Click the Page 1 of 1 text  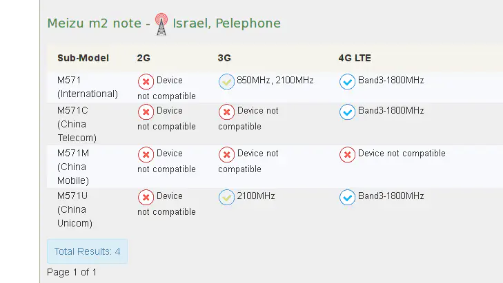coord(72,272)
